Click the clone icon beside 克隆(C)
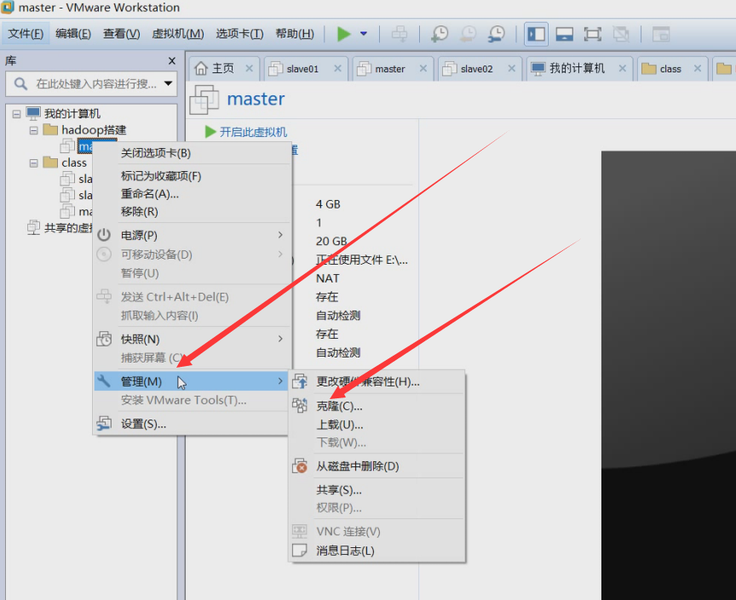The width and height of the screenshot is (736, 600). point(300,405)
